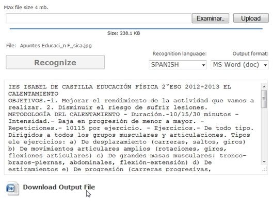
Task: Click the text area scroll up arrow
Action: 264,86
